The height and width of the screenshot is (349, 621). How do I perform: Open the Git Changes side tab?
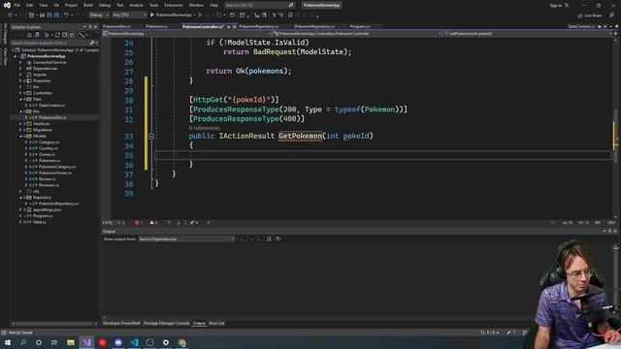tap(5, 34)
